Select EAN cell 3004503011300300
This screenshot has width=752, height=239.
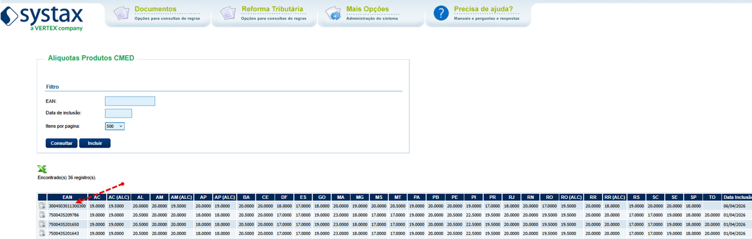(x=67, y=206)
